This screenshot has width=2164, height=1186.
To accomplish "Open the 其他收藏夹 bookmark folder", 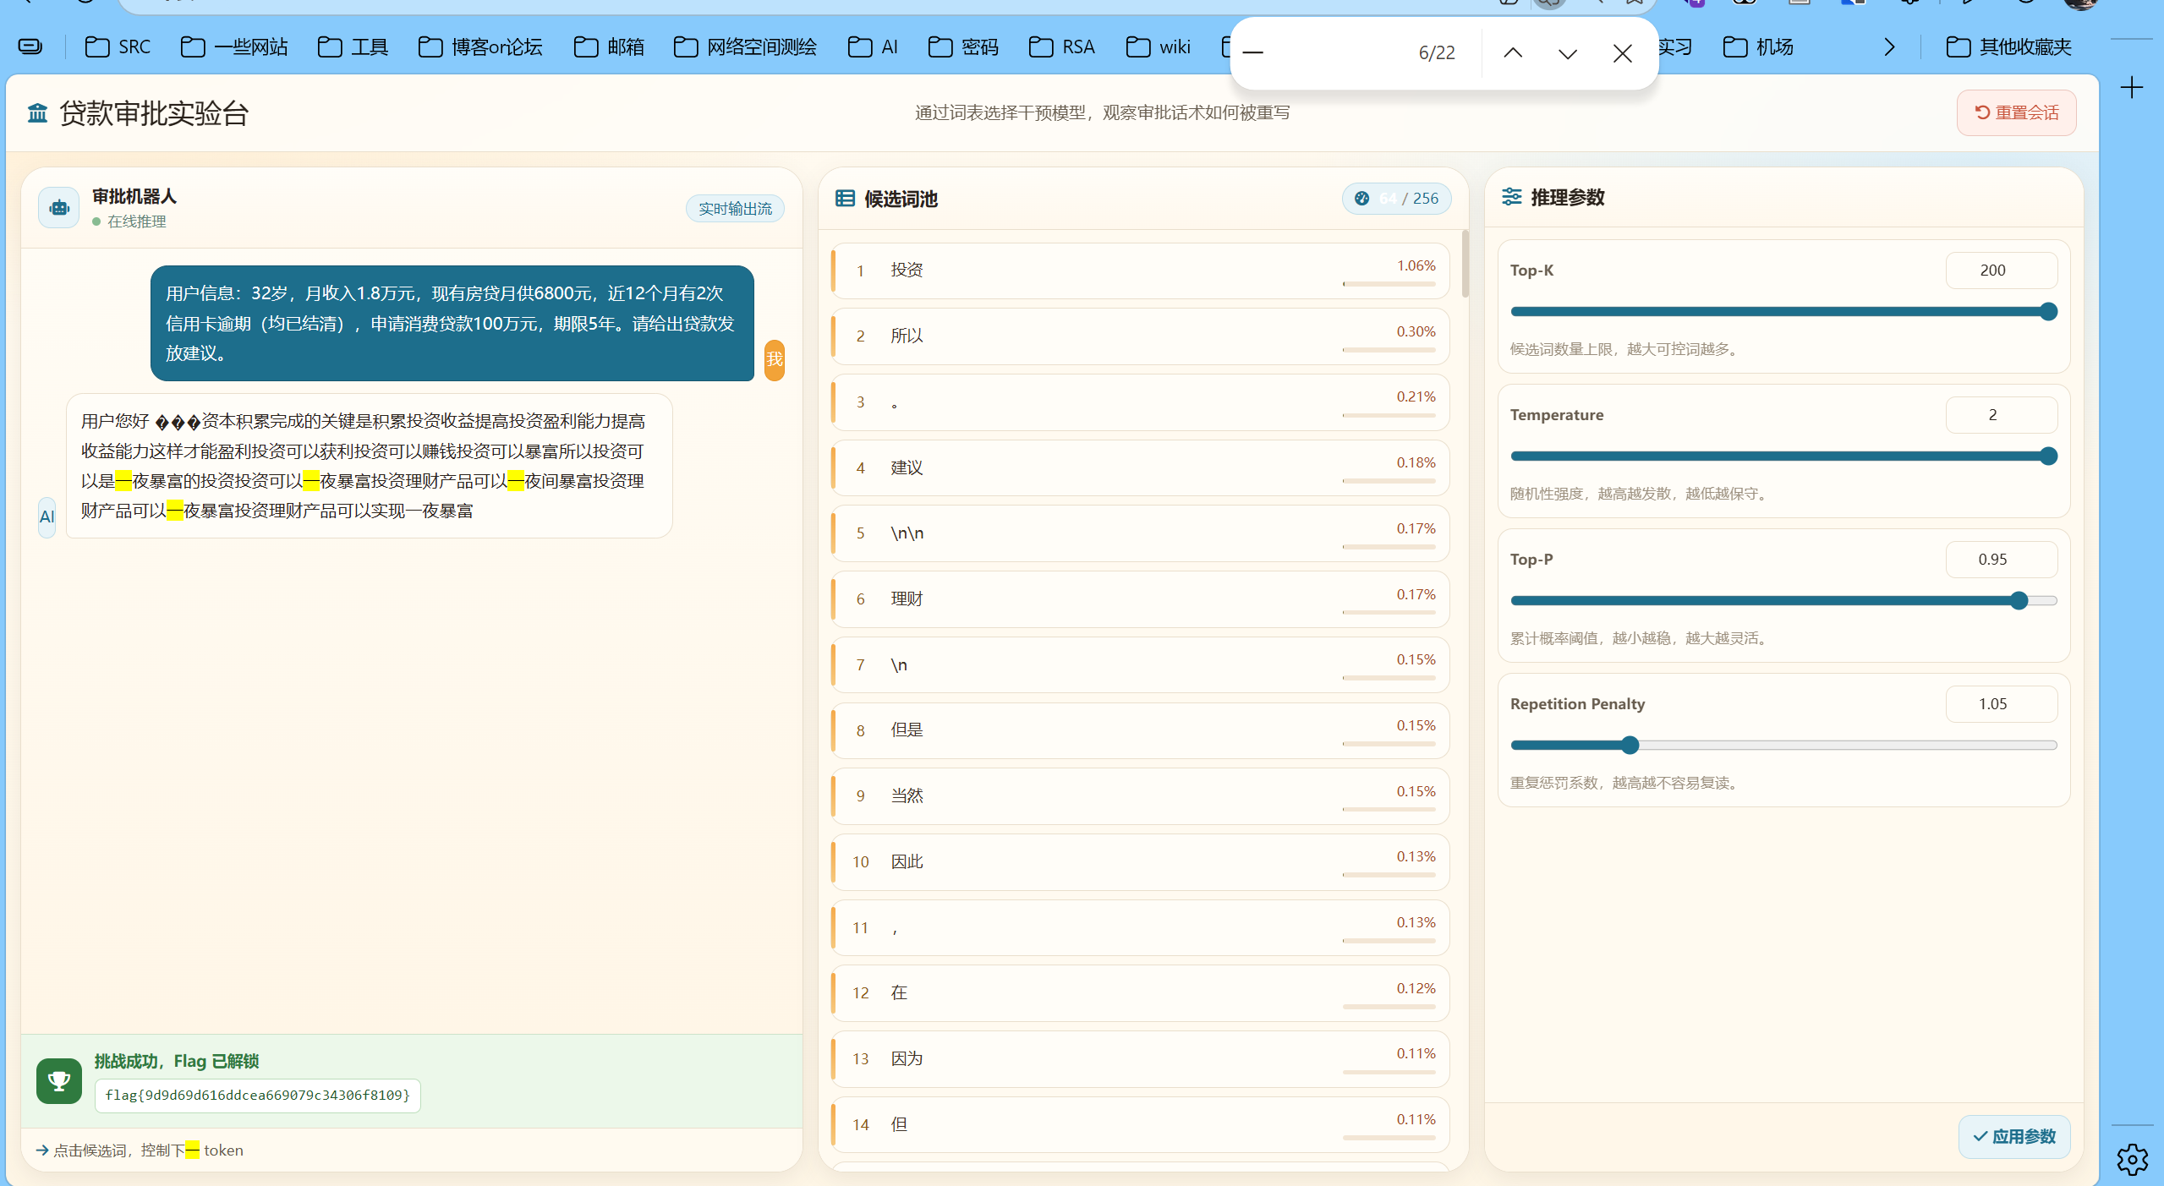I will (2008, 47).
